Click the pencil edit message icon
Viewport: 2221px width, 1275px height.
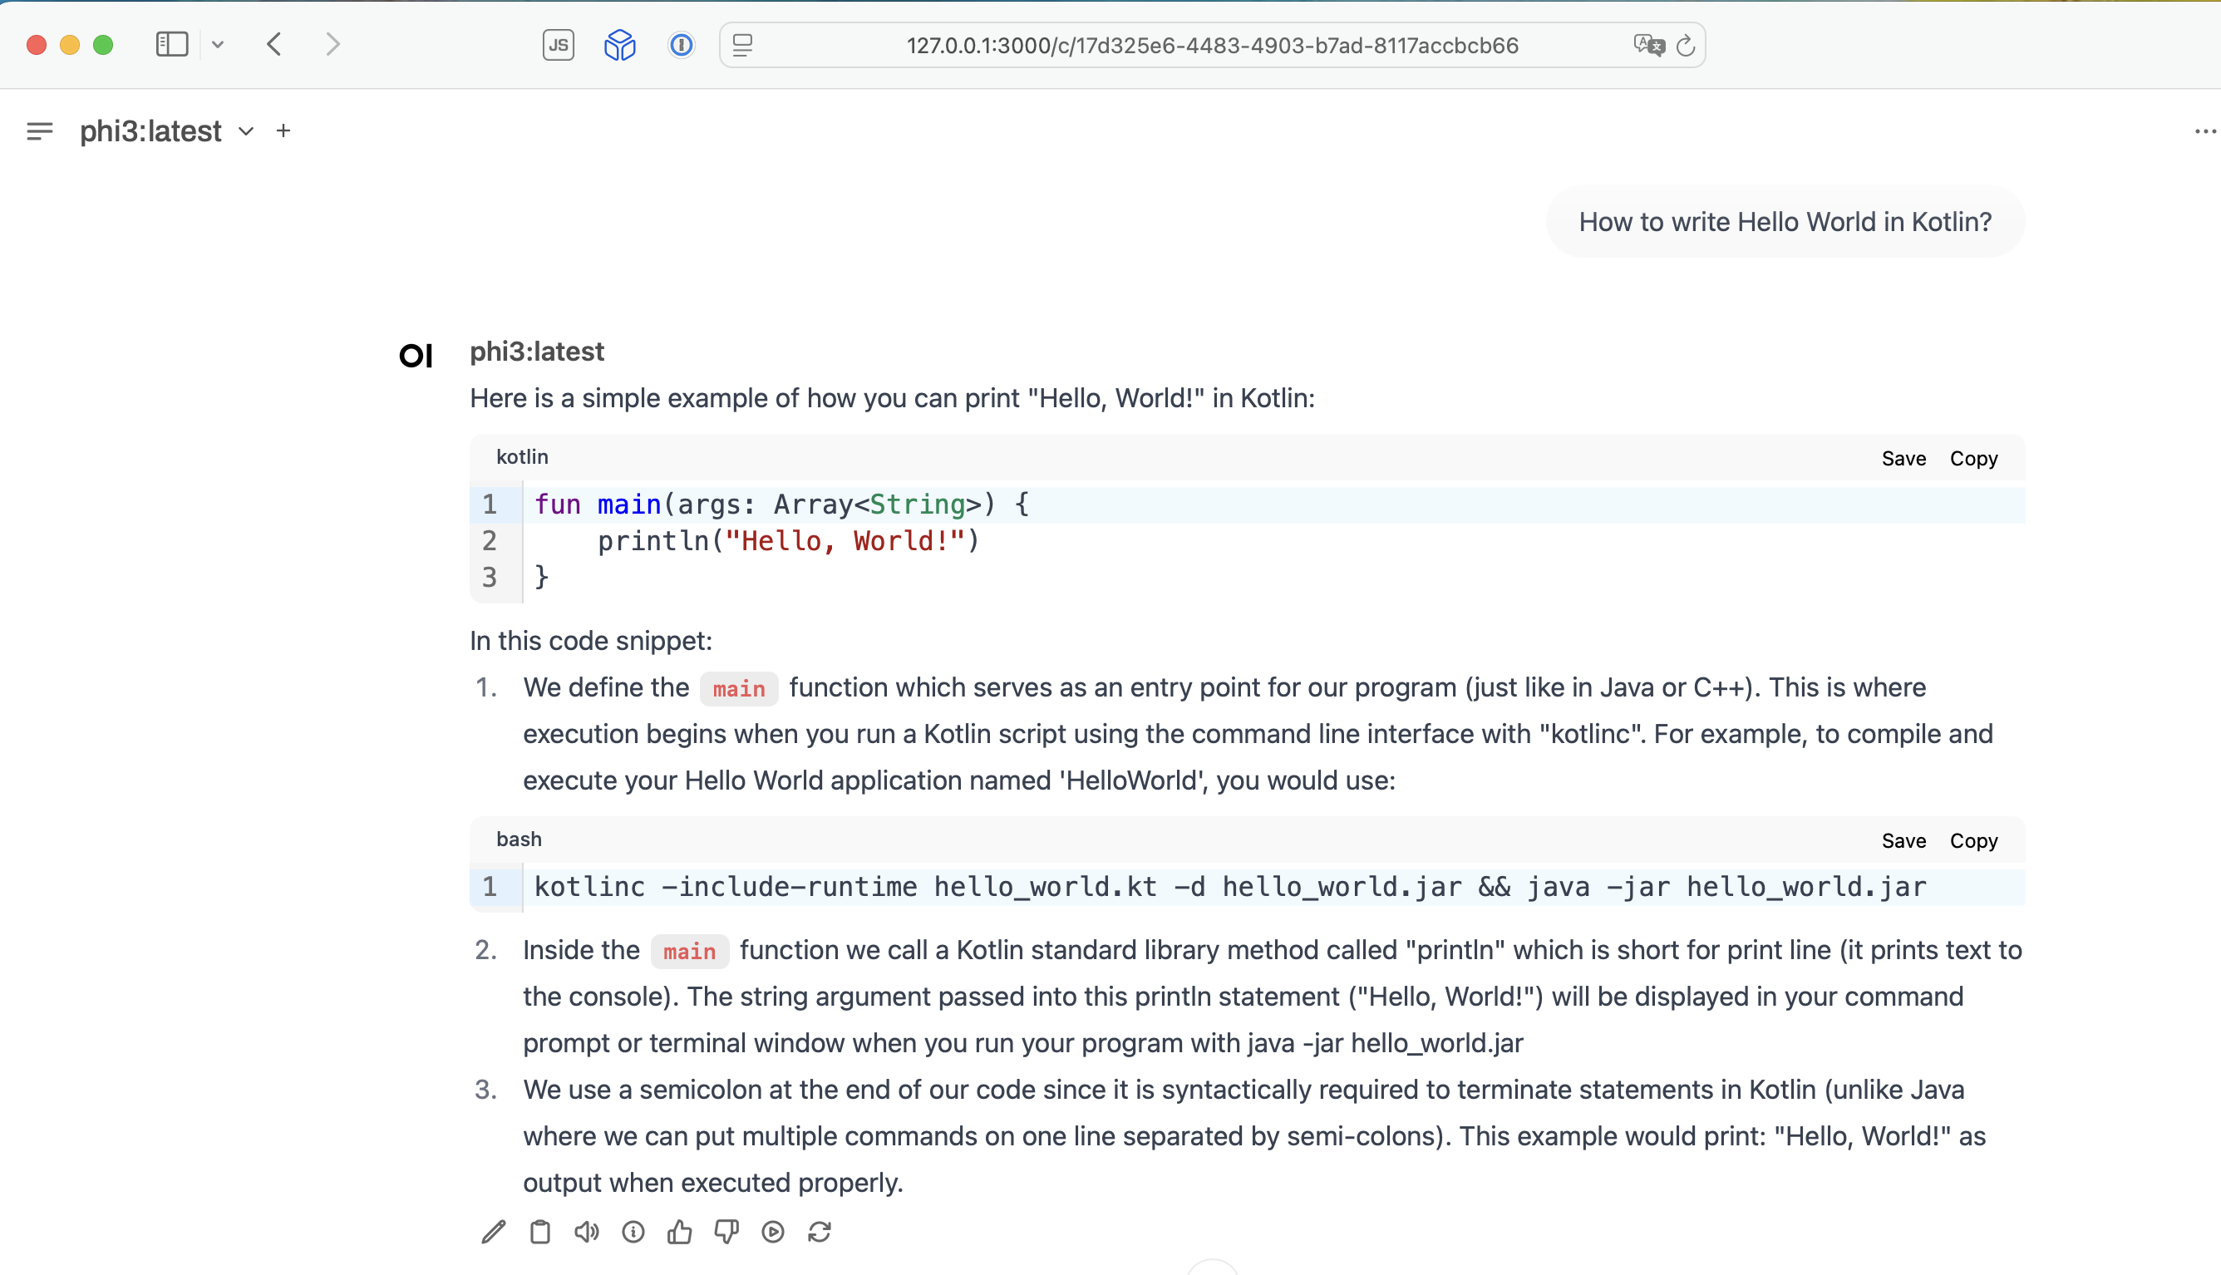[494, 1232]
